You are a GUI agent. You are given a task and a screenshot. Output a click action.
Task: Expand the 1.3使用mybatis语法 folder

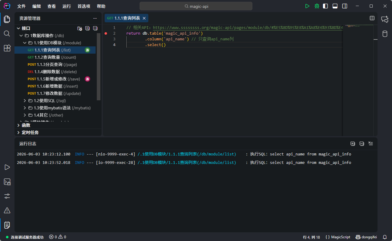coord(25,108)
